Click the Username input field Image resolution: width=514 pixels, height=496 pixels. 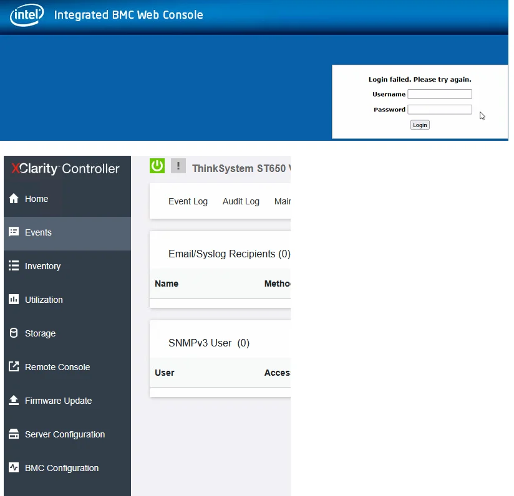tap(440, 94)
